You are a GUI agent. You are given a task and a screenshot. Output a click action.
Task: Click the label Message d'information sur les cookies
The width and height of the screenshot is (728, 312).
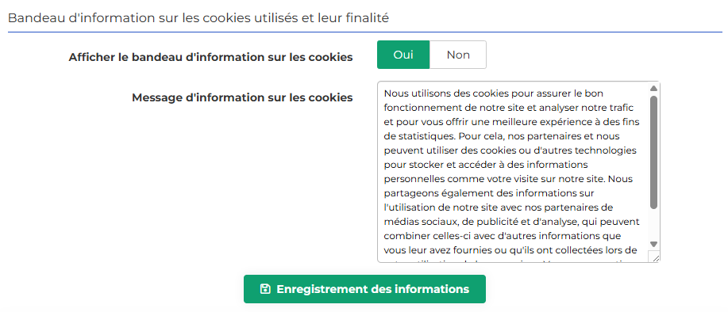242,97
